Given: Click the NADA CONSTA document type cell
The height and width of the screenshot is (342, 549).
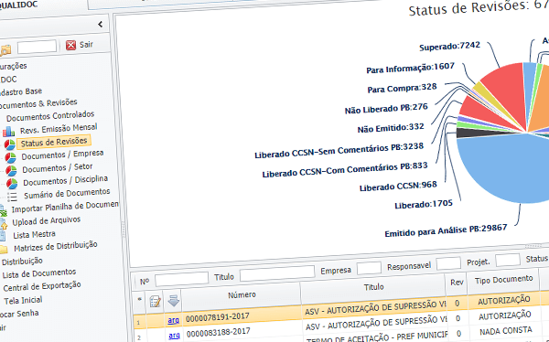Looking at the screenshot, I should 506,331.
